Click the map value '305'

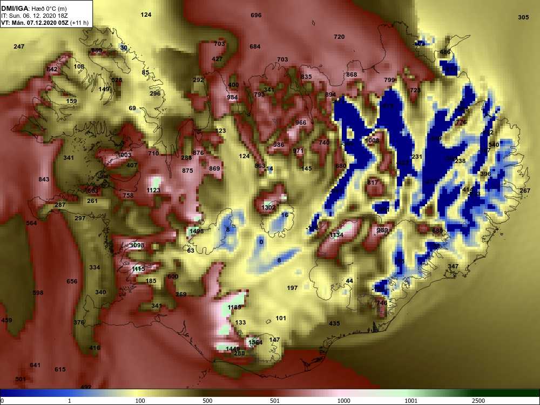click(523, 17)
